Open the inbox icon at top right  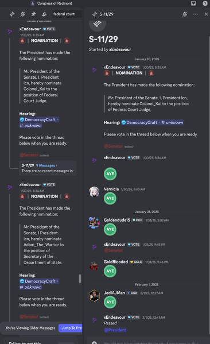(193, 3)
